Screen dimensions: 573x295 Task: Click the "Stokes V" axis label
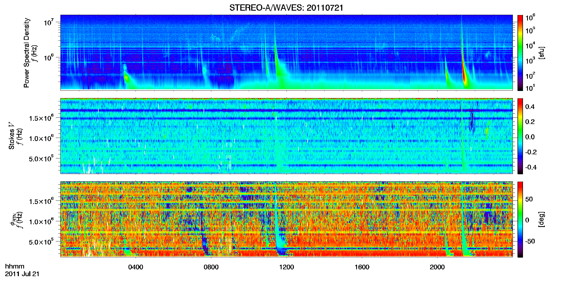[x=11, y=136]
